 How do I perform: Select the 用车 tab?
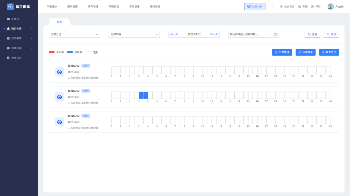[x=59, y=22]
